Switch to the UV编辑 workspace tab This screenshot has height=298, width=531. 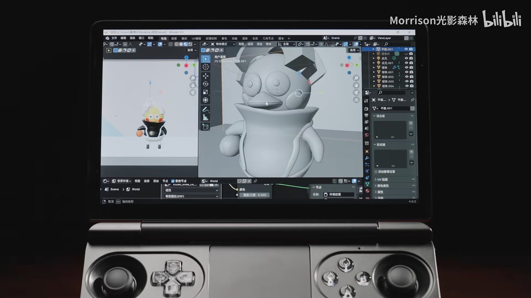(x=196, y=38)
